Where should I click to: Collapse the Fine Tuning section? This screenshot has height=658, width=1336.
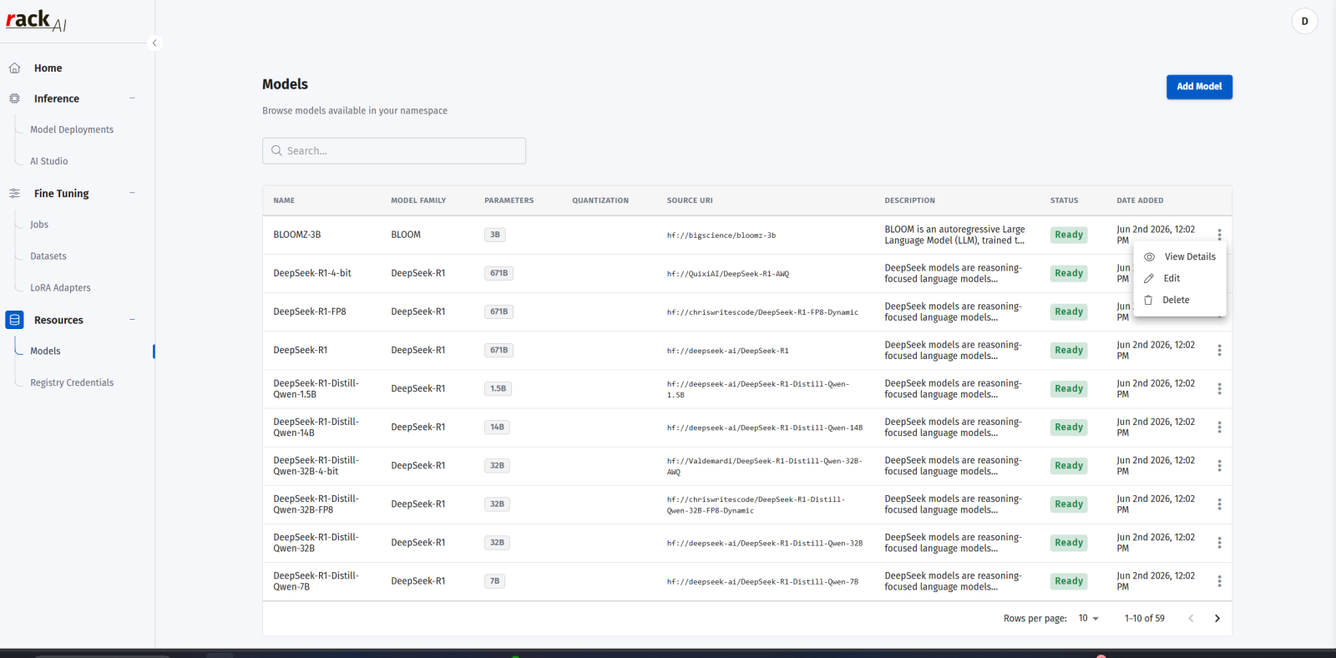pyautogui.click(x=132, y=193)
